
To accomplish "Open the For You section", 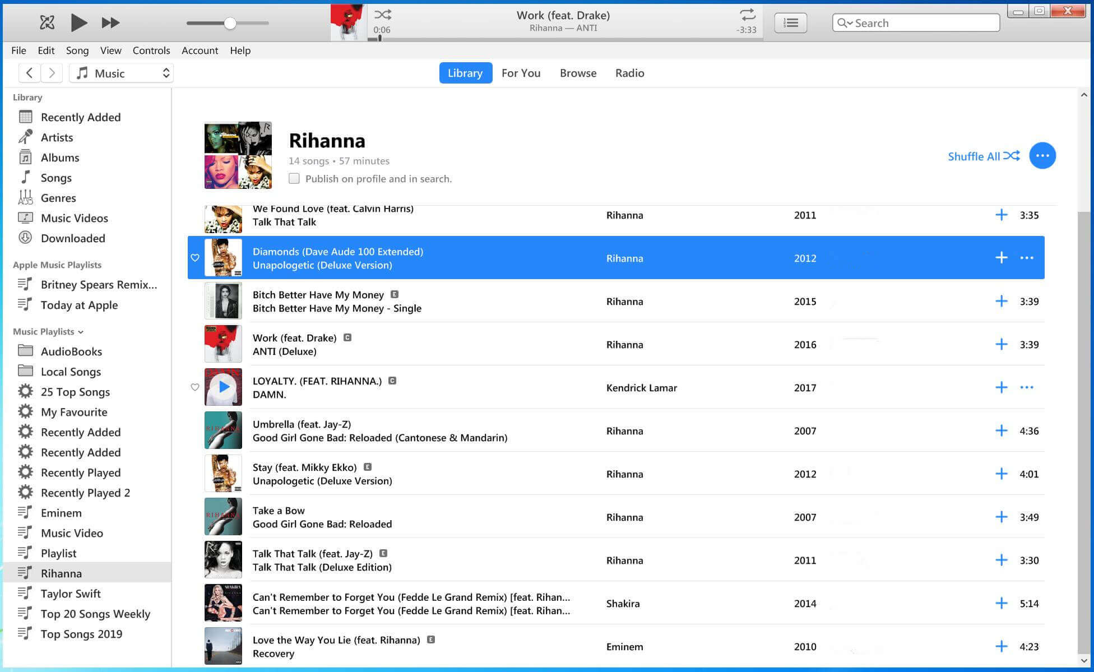I will (x=521, y=73).
